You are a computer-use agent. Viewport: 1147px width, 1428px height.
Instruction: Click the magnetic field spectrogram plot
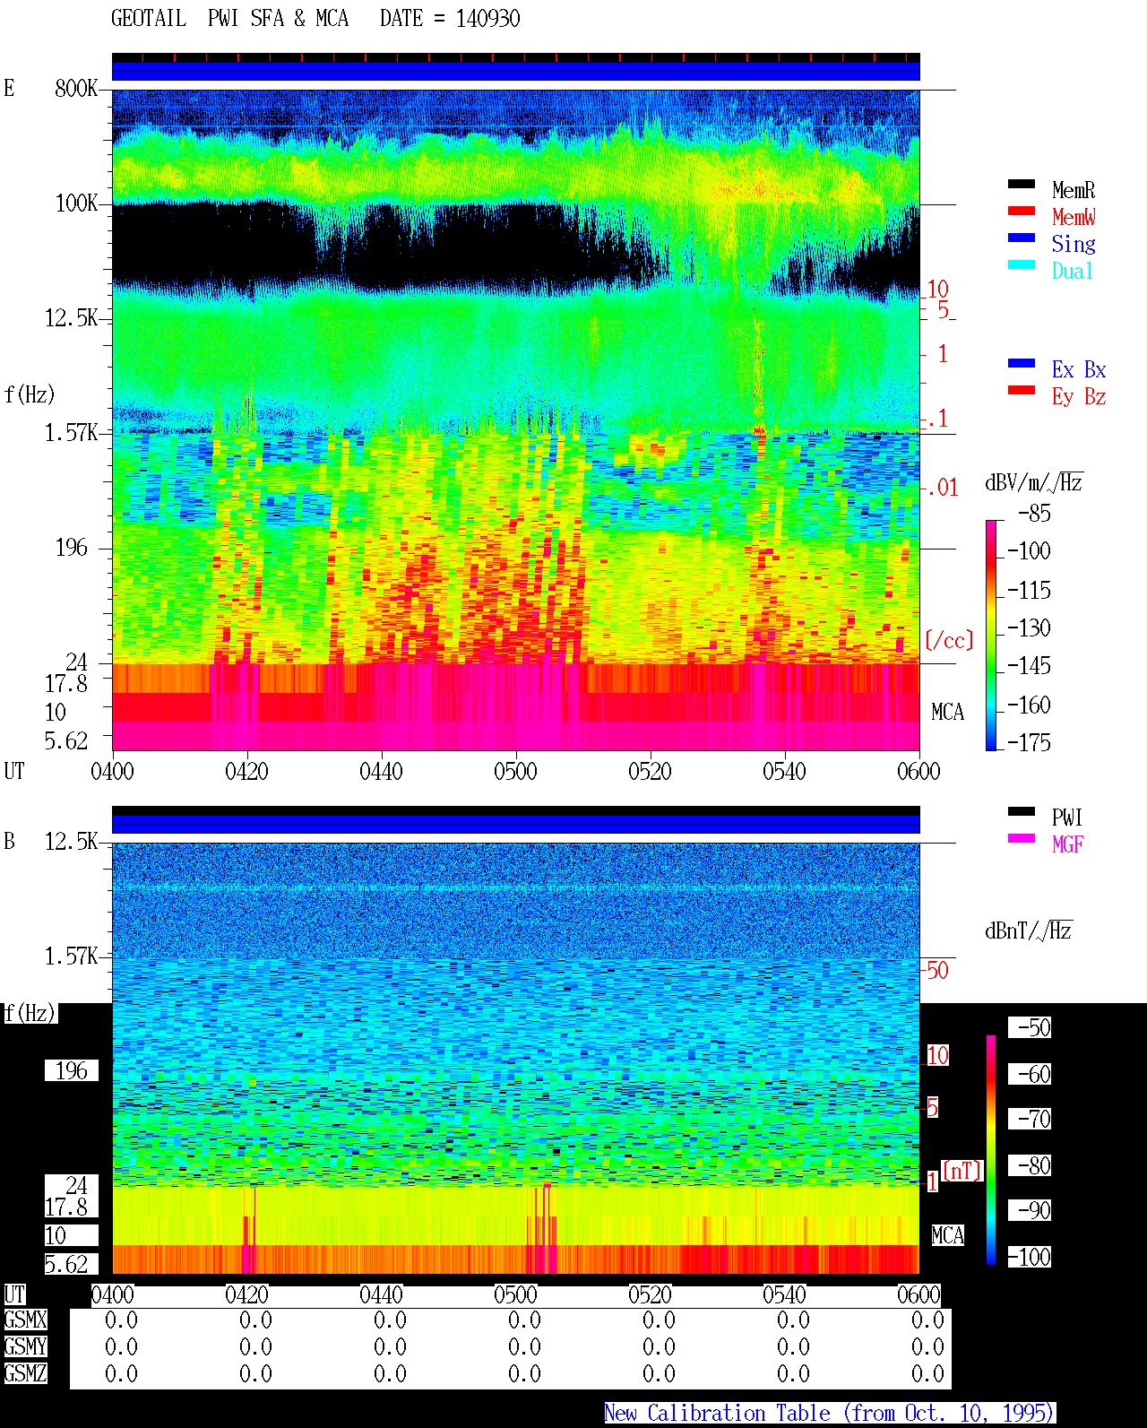(515, 1058)
